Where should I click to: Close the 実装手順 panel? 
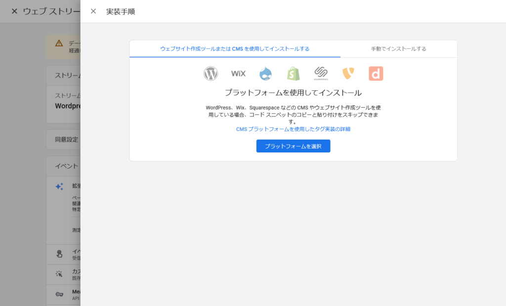[93, 11]
